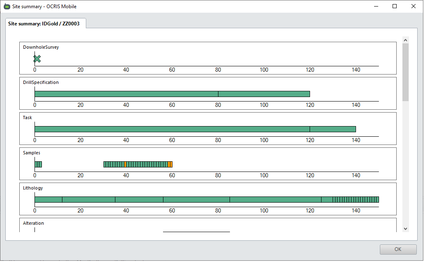Pick the last orange Samples segment at 60
This screenshot has width=425, height=262.
171,164
